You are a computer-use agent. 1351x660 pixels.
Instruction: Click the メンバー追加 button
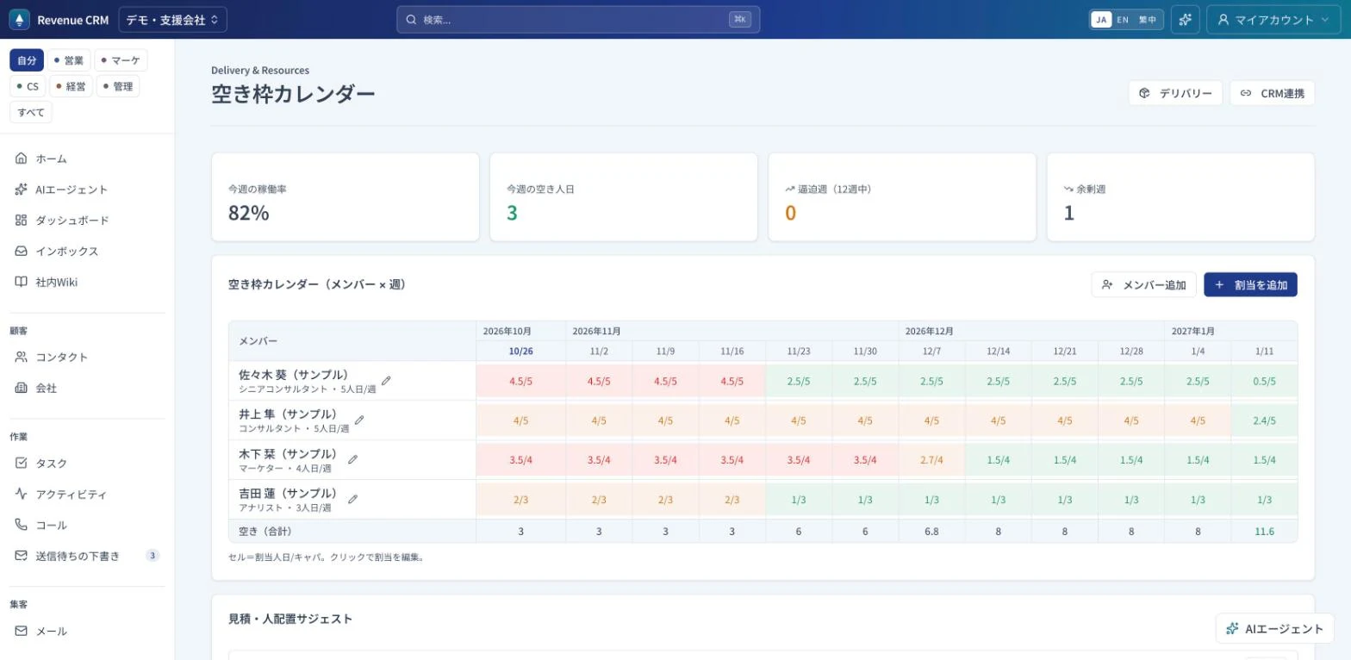pos(1143,285)
